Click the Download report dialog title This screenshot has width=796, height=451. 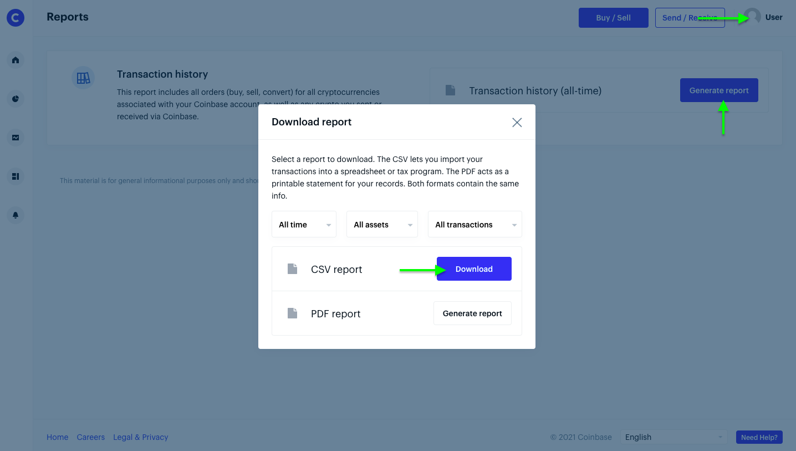tap(312, 122)
